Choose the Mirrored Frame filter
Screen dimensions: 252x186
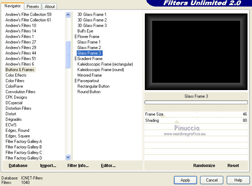pos(90,75)
